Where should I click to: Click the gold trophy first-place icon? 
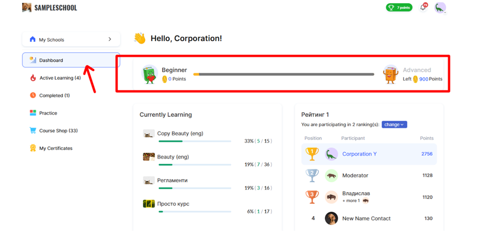pos(312,154)
